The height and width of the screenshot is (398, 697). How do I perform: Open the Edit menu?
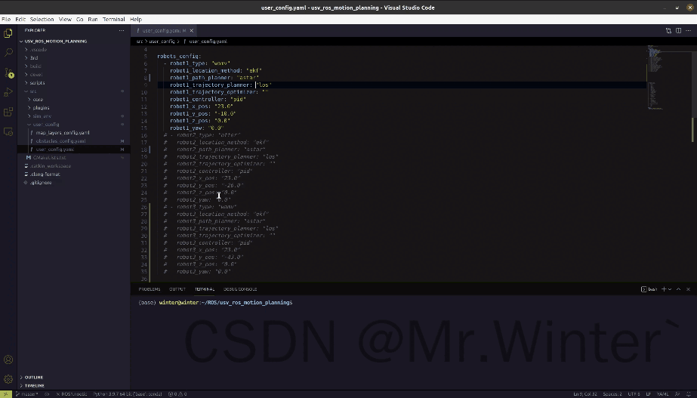(x=20, y=19)
